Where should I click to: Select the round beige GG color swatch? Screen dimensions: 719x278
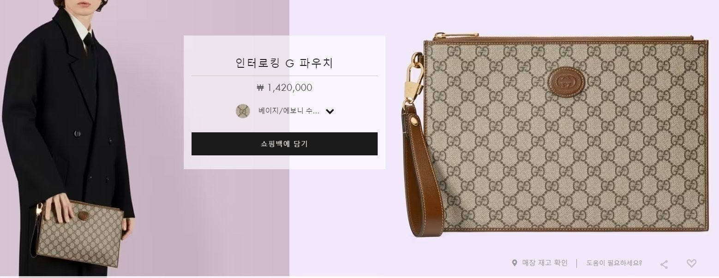243,111
